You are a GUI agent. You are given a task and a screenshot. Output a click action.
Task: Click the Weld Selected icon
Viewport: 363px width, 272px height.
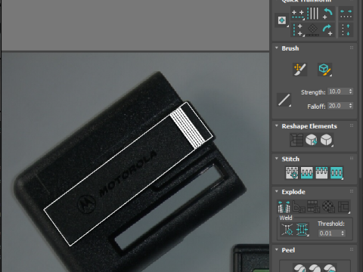click(x=302, y=230)
